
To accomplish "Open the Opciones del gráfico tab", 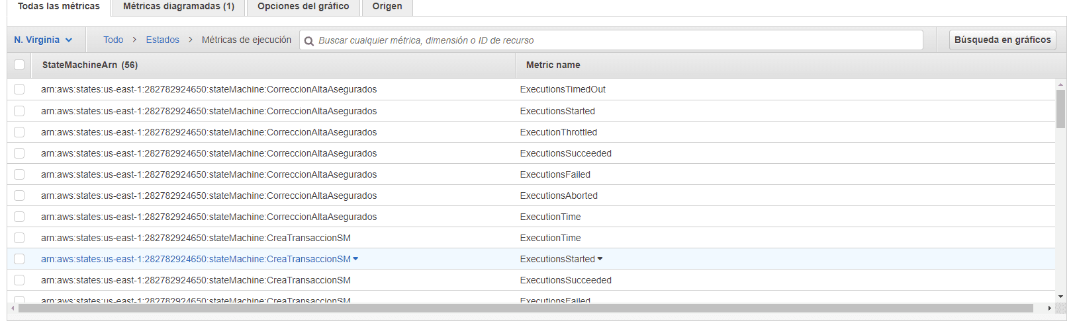I will pos(303,7).
